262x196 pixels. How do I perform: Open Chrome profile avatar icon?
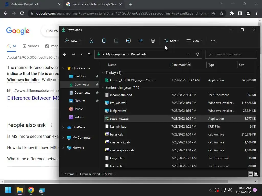248,13
